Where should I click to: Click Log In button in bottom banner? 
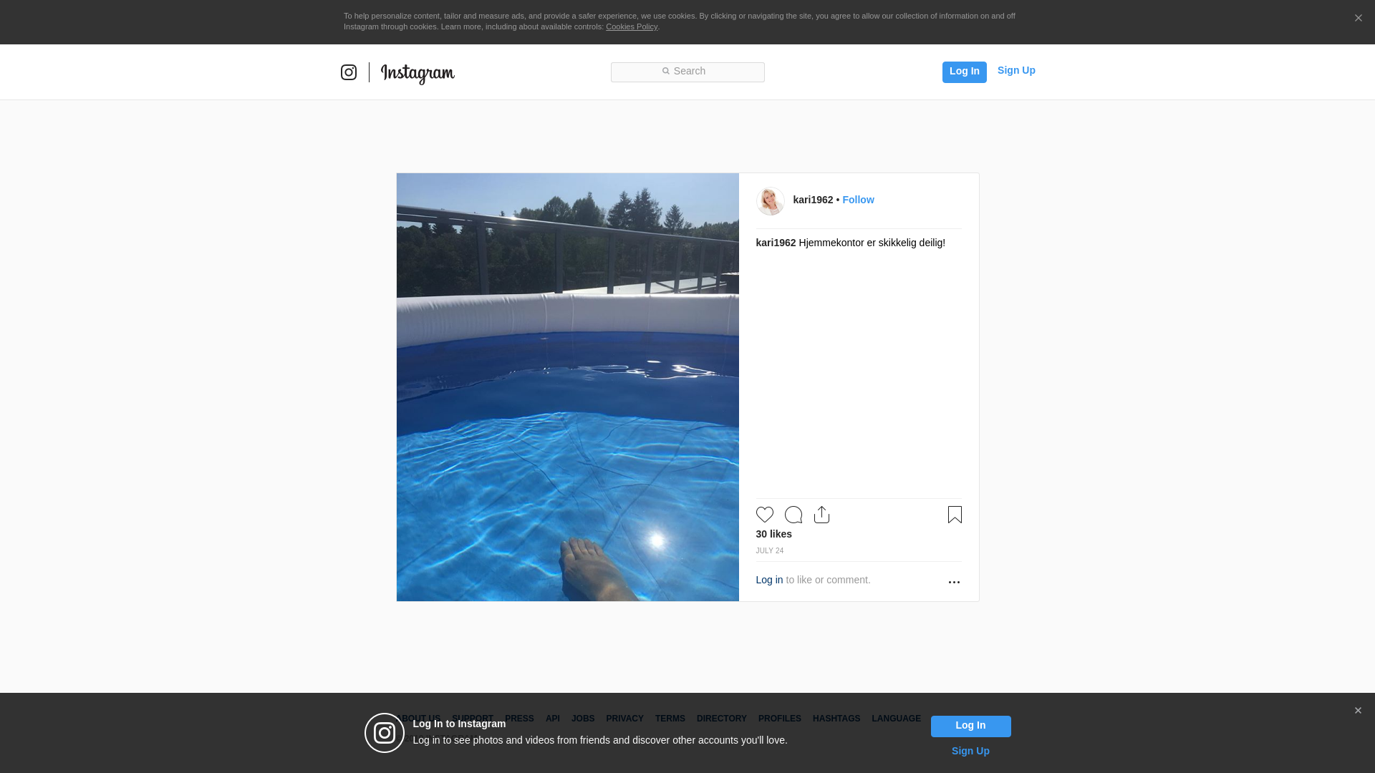(970, 726)
